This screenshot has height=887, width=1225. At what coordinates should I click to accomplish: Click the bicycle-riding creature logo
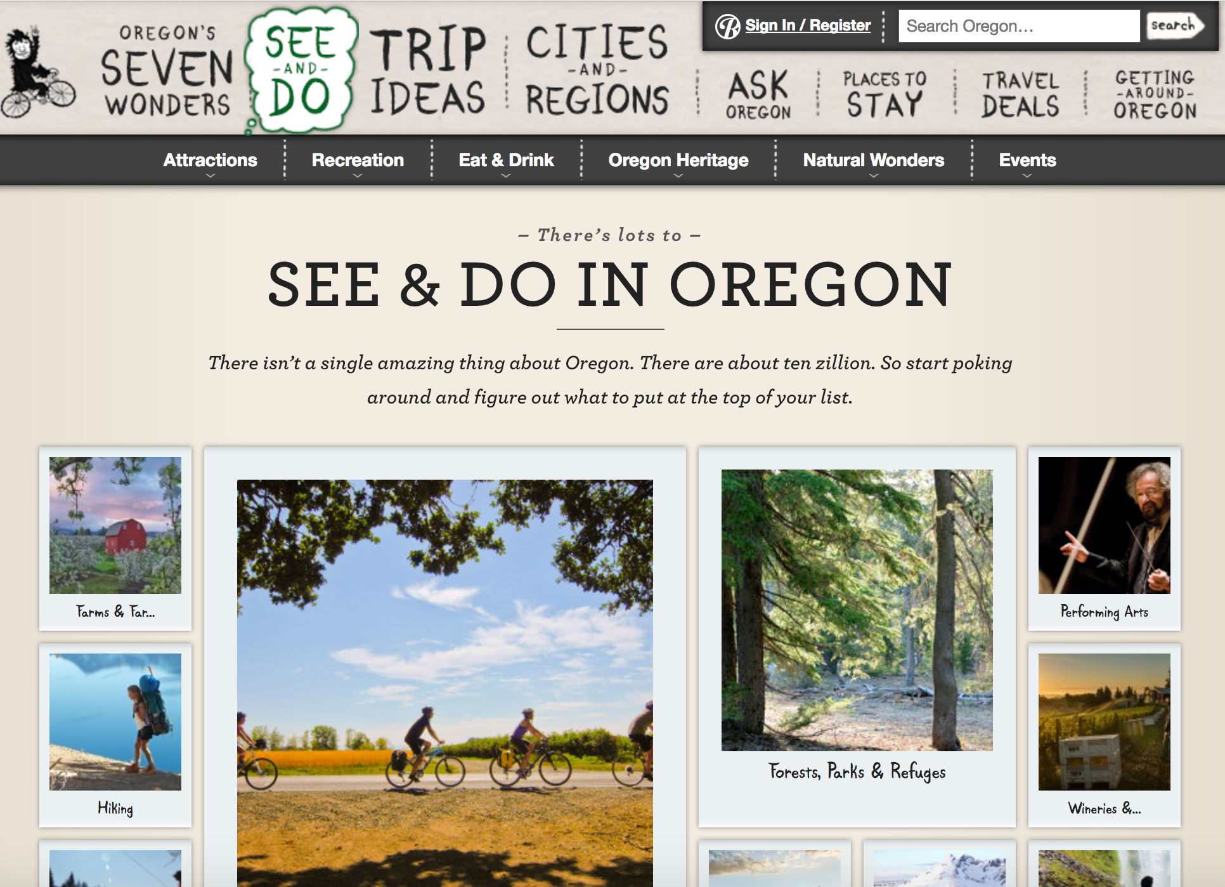pos(37,73)
